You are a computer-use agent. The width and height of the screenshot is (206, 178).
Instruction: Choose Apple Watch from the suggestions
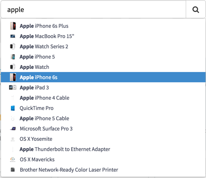[x=103, y=67]
